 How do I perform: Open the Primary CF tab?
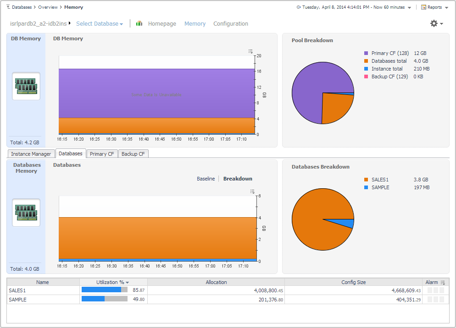tap(102, 154)
